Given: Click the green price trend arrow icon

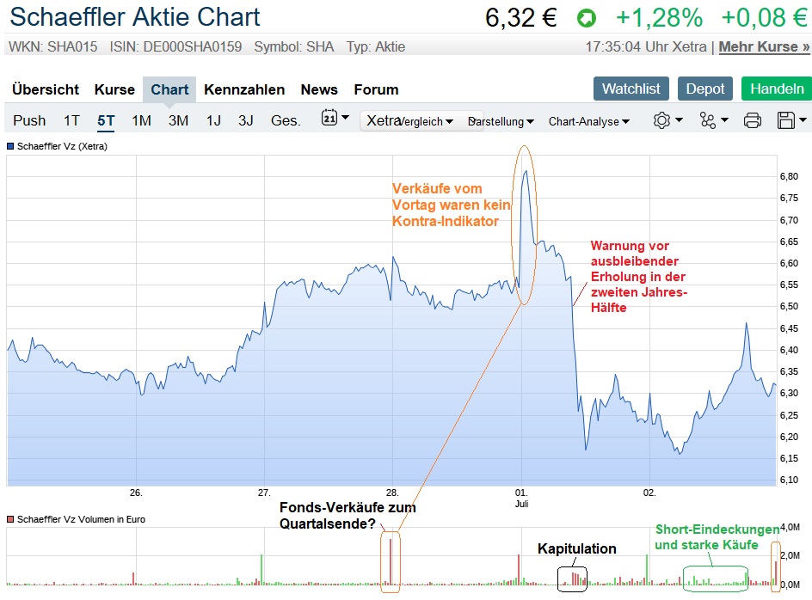Looking at the screenshot, I should [587, 17].
